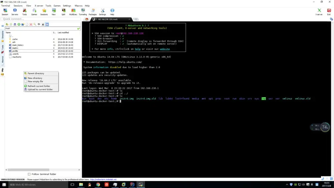The image size is (334, 188).
Task: Go to parent directory in SFTP toolbar
Action: pyautogui.click(x=7, y=24)
